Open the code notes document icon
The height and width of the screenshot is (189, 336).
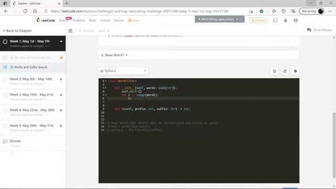point(275,71)
